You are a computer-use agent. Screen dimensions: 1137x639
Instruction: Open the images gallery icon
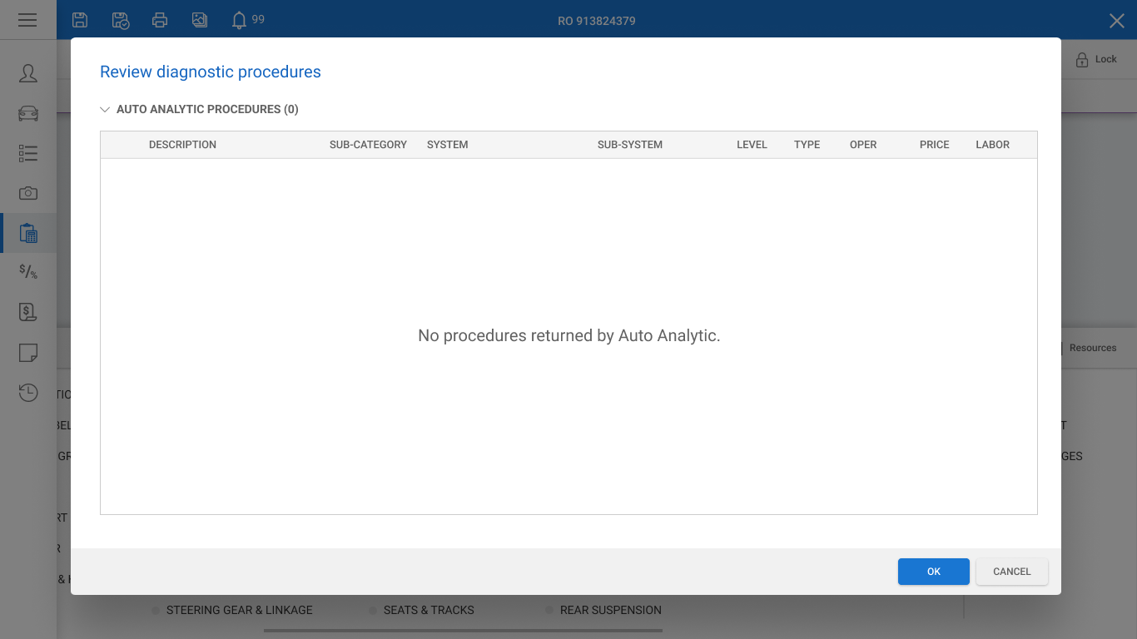[x=200, y=20]
